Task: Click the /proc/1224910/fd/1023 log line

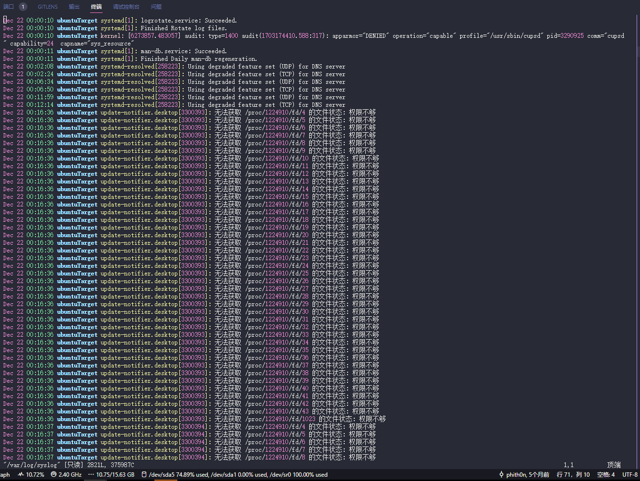Action: (x=194, y=419)
